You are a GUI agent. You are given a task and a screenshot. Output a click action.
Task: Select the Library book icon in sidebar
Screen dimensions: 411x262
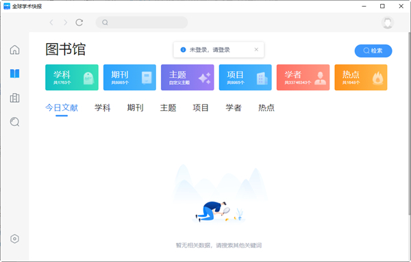[14, 74]
